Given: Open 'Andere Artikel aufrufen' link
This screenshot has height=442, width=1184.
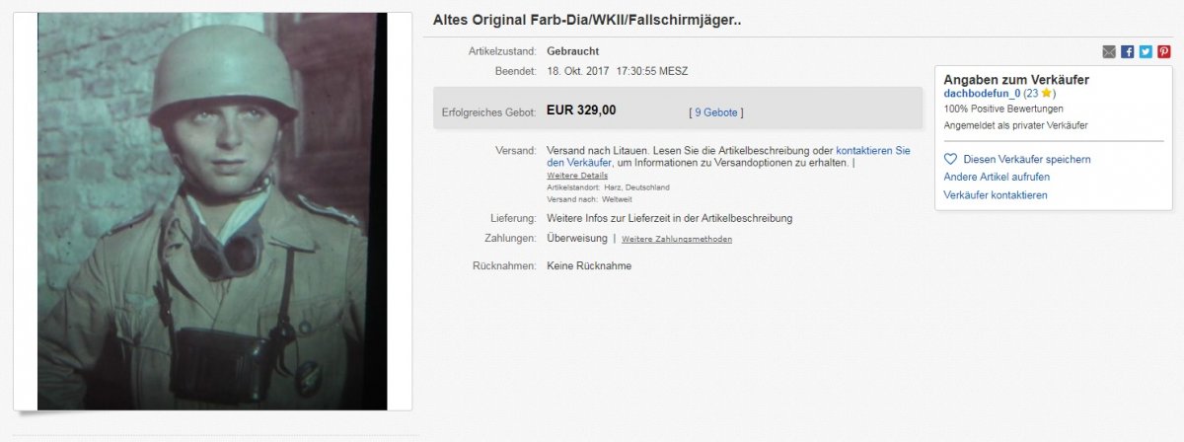Looking at the screenshot, I should pyautogui.click(x=997, y=177).
